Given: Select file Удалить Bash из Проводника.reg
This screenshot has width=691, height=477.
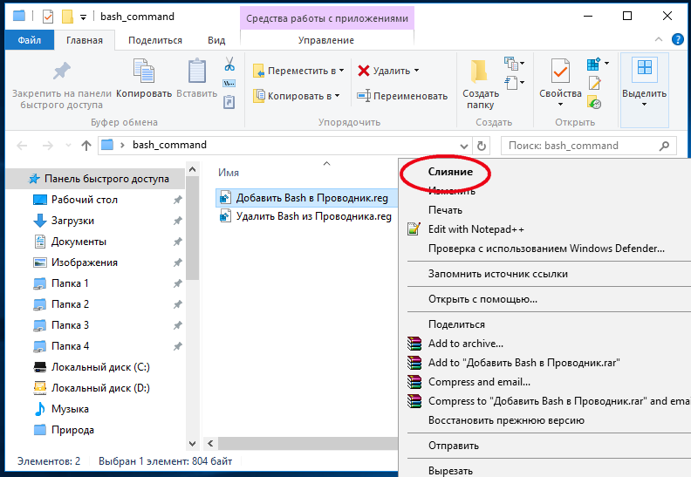Looking at the screenshot, I should [x=305, y=216].
